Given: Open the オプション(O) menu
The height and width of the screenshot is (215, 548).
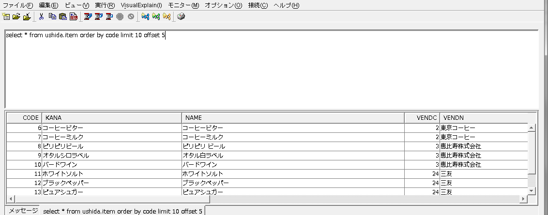Looking at the screenshot, I should [x=223, y=5].
